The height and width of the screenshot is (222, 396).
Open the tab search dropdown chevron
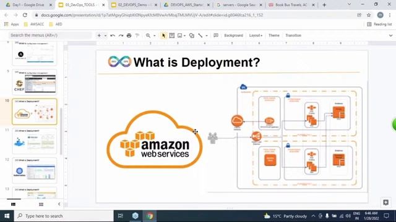coord(349,4)
